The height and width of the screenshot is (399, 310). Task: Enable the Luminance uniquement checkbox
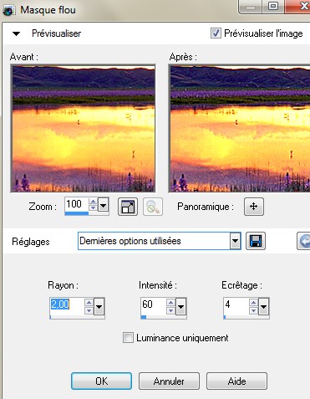click(128, 338)
